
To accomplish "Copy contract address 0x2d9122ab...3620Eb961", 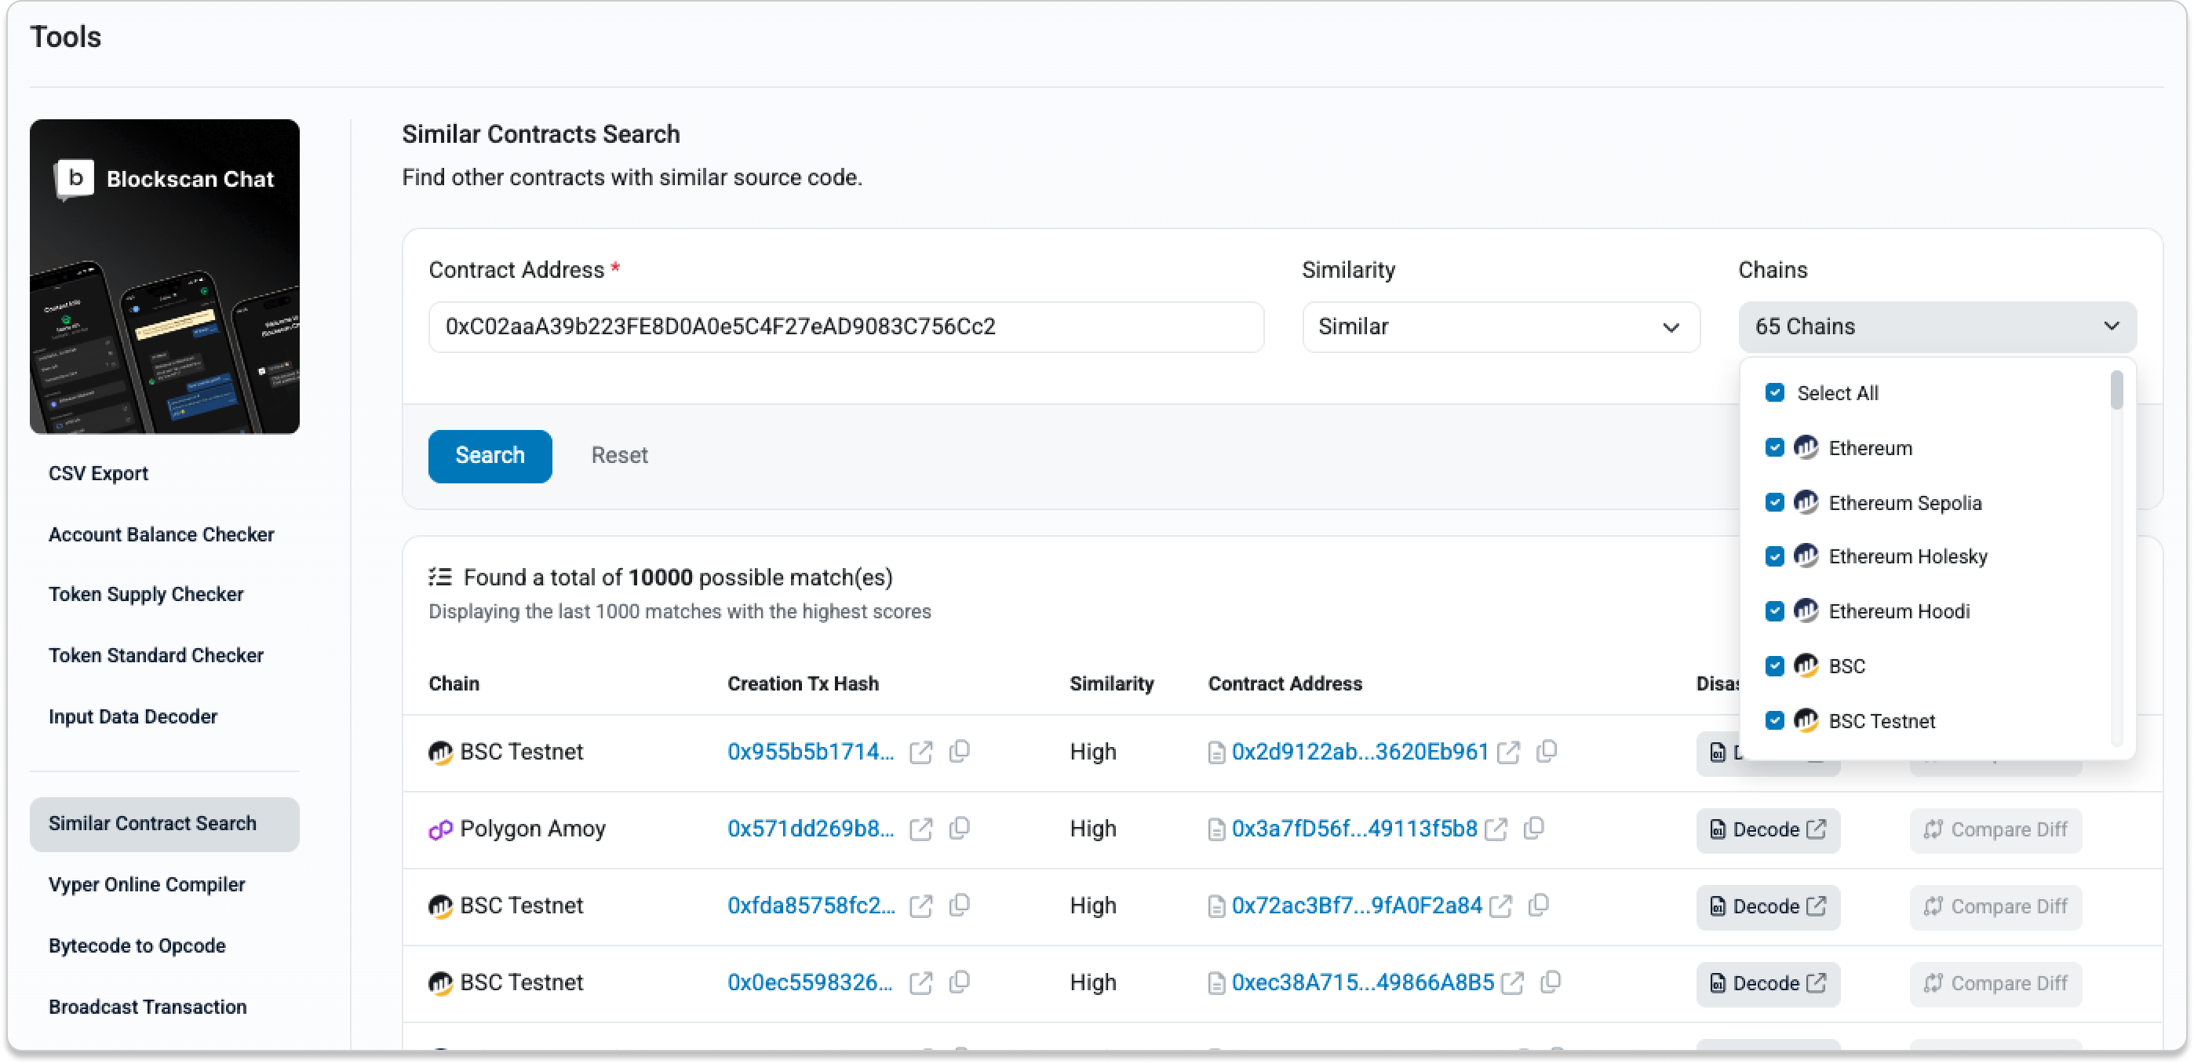I will [1547, 752].
